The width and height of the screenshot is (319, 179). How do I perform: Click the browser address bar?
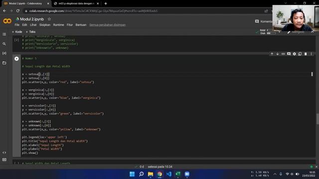pyautogui.click(x=143, y=11)
